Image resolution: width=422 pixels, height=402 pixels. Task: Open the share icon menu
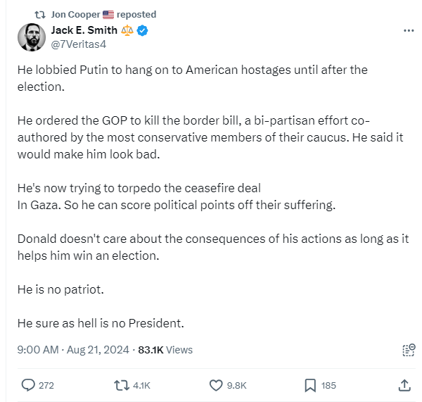tap(404, 385)
